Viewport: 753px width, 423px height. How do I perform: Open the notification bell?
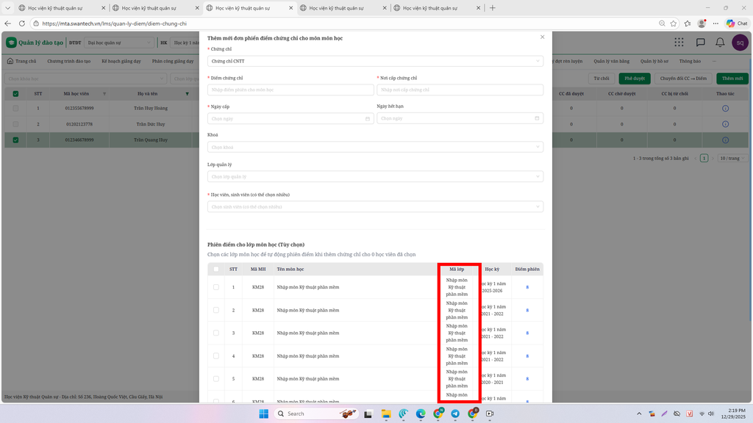pos(720,42)
